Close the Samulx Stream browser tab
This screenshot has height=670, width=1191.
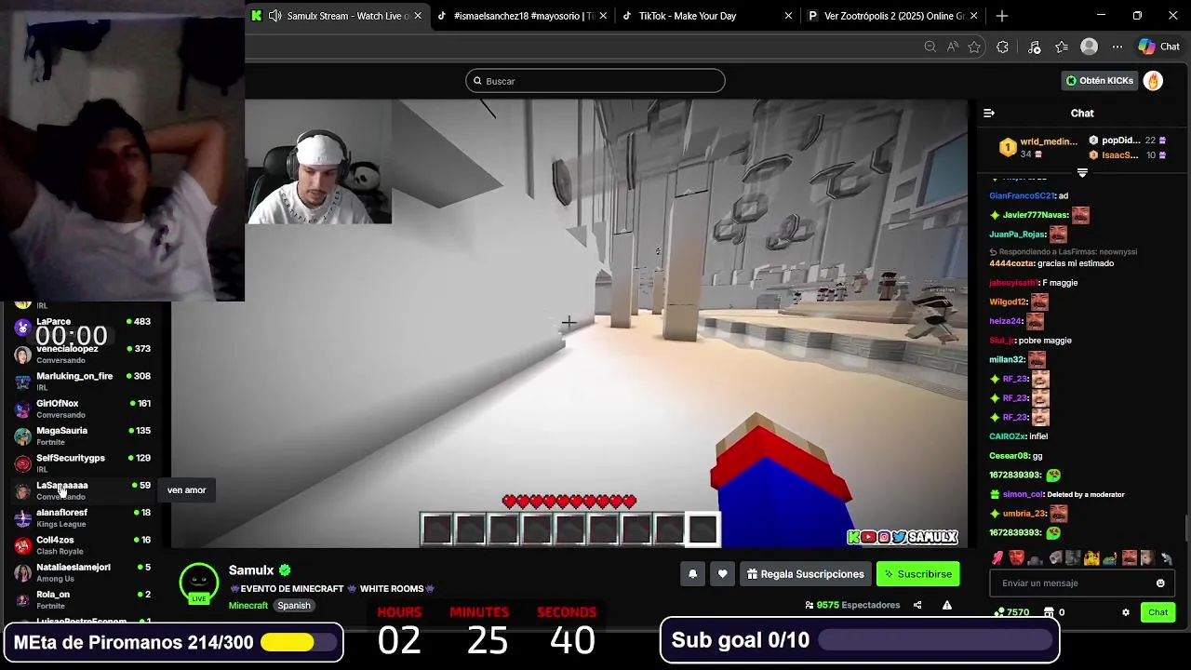(x=418, y=16)
